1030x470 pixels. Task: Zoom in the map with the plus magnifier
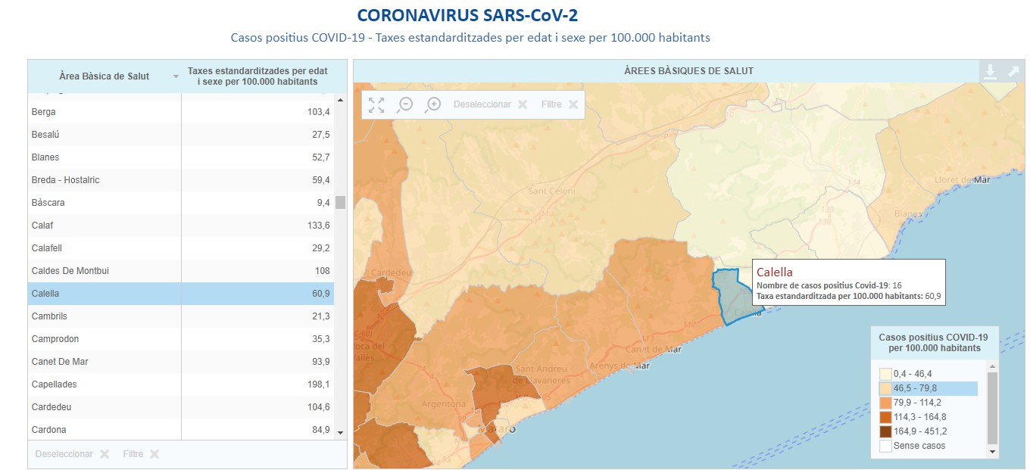pos(433,104)
